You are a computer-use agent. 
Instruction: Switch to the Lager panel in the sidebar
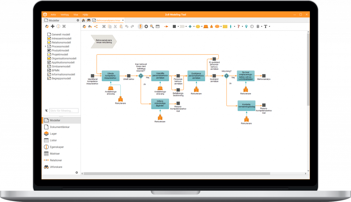click(x=54, y=133)
